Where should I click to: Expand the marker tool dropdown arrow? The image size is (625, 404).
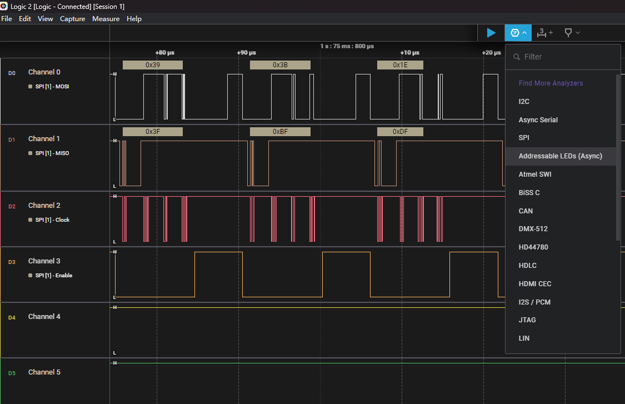click(x=578, y=33)
